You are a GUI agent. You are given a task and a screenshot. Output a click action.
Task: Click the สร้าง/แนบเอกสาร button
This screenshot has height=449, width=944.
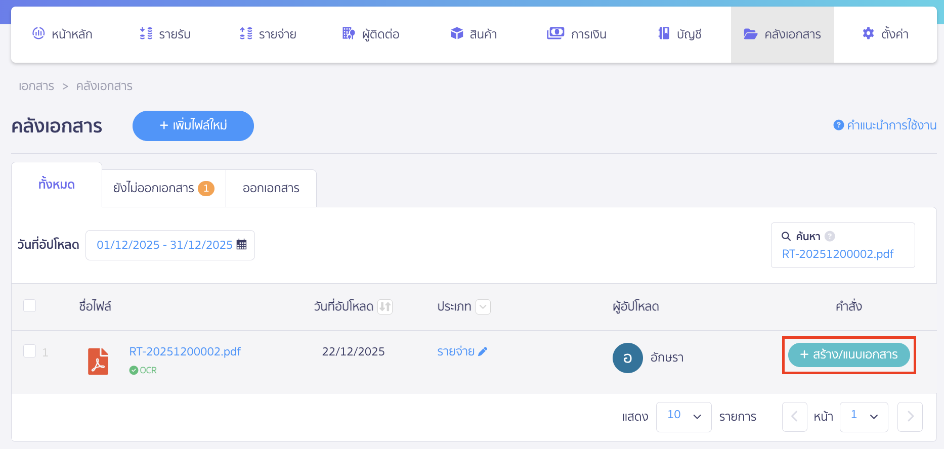click(849, 355)
